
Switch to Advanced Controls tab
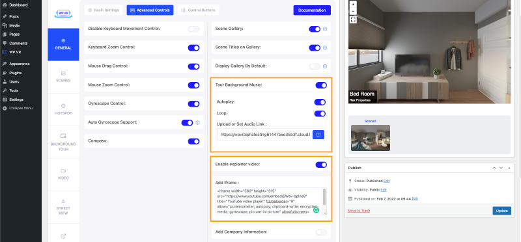[150, 10]
